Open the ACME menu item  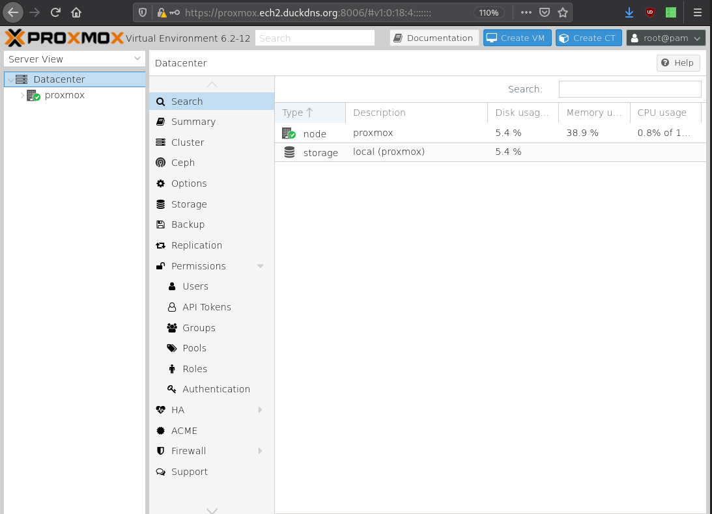coord(212,431)
